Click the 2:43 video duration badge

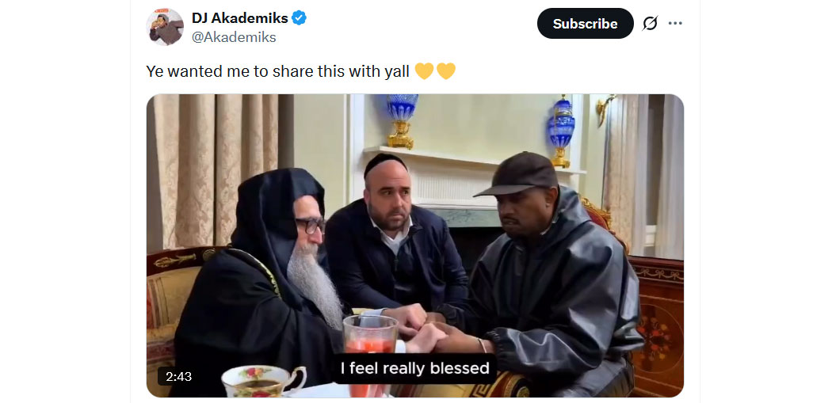coord(178,377)
